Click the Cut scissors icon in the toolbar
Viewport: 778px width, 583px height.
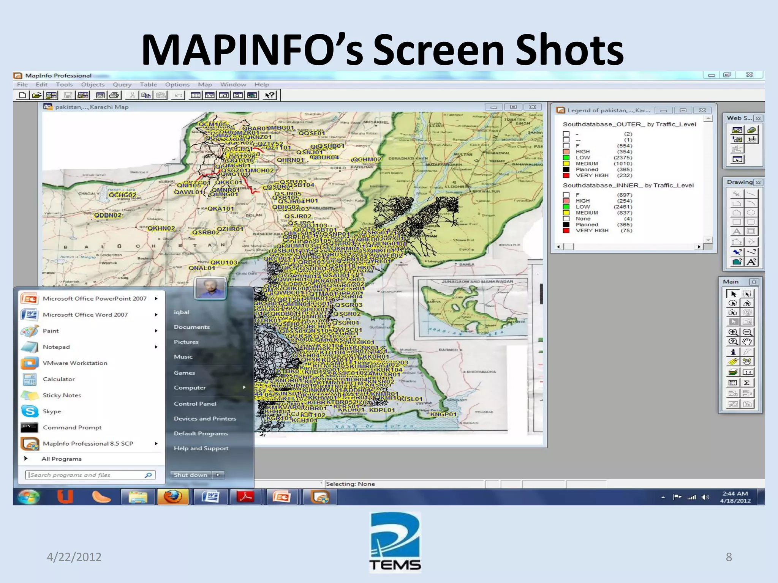pos(132,95)
